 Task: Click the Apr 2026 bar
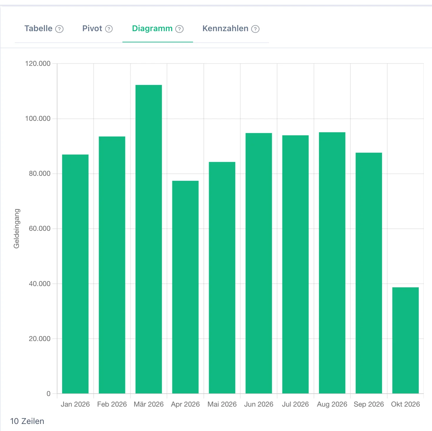coord(185,287)
